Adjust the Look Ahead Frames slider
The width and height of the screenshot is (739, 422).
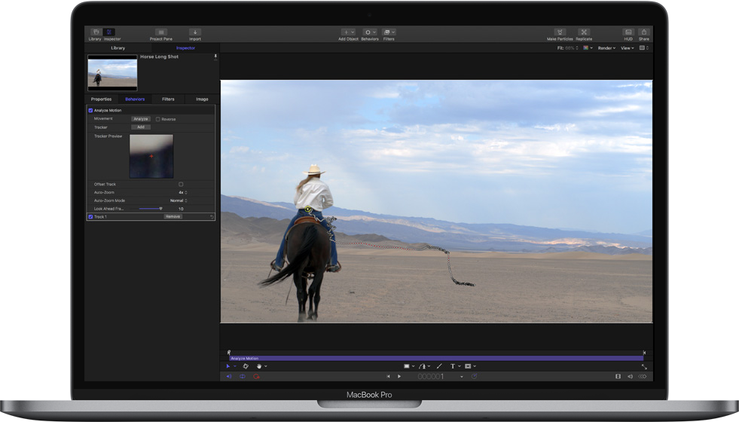[x=160, y=209]
